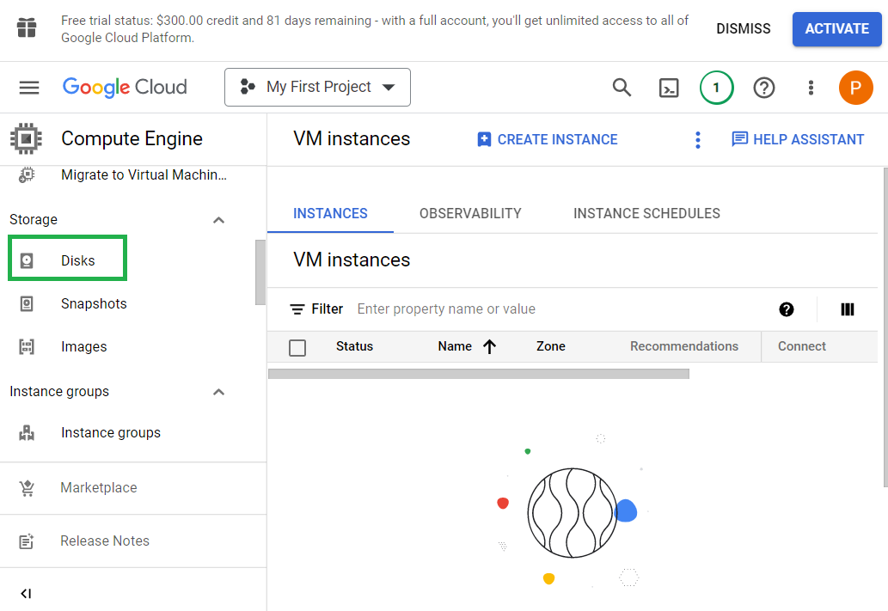Click the Instance groups item icon
The image size is (888, 611).
(27, 432)
